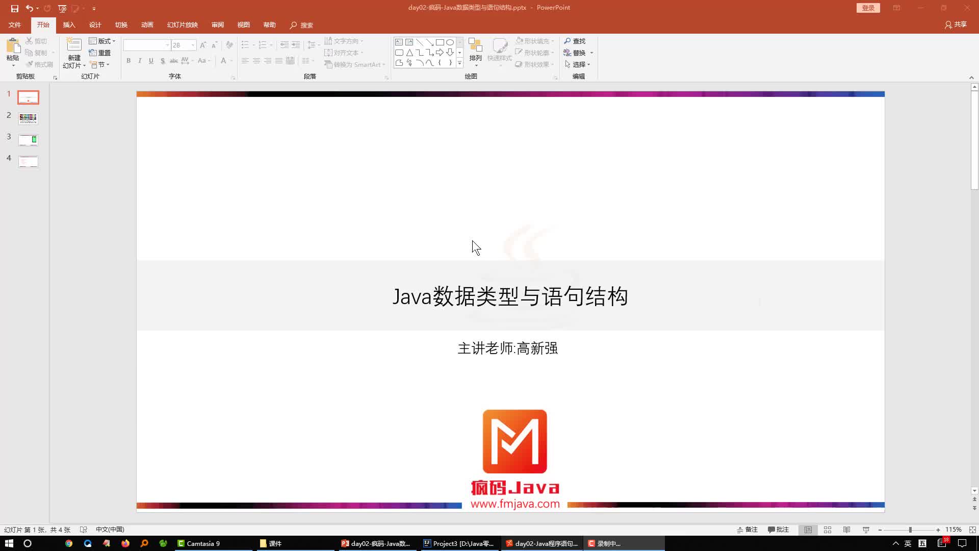Toggle Italic formatting
The width and height of the screenshot is (979, 551).
click(x=140, y=61)
